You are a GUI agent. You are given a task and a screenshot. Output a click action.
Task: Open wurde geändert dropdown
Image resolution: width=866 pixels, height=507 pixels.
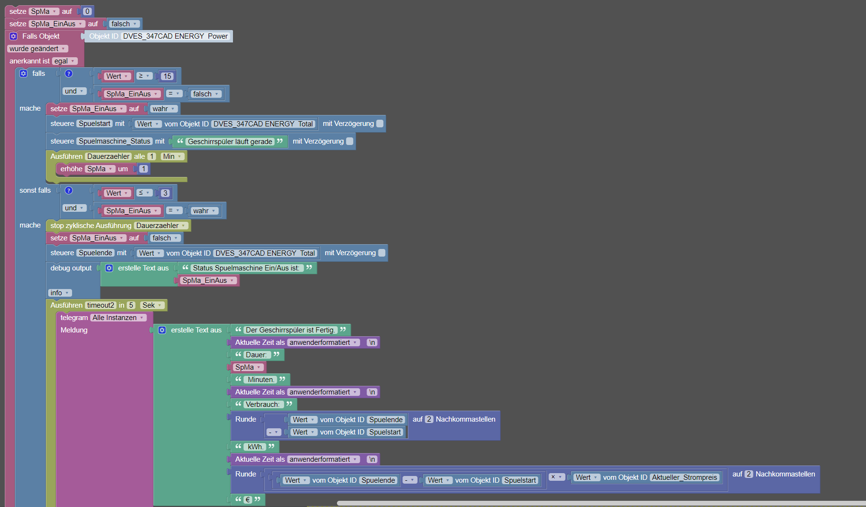pyautogui.click(x=38, y=49)
